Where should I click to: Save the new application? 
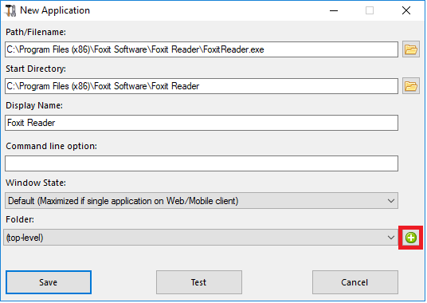pyautogui.click(x=49, y=282)
